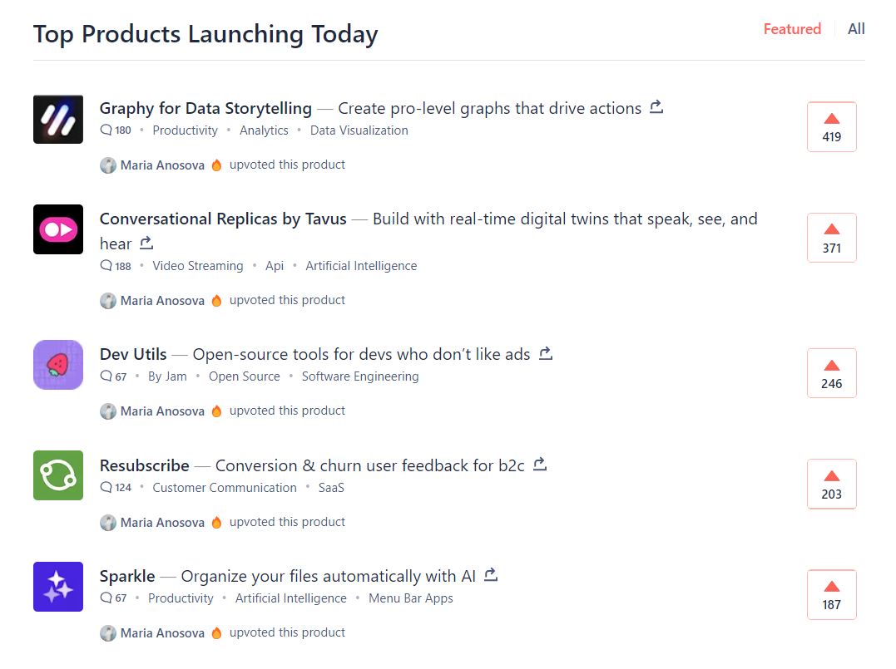Viewport: 896px width, 669px height.
Task: Open the Dev Utils strawberry logo
Action: click(x=58, y=365)
